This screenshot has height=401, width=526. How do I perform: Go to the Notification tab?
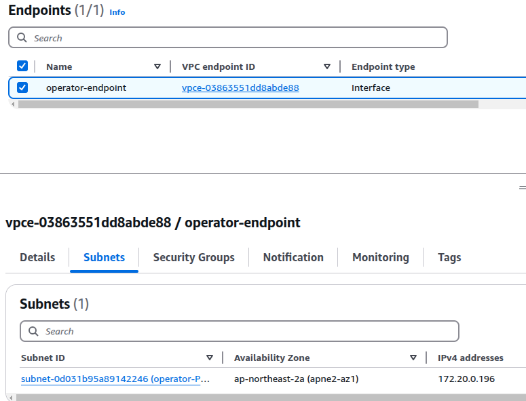(x=293, y=257)
